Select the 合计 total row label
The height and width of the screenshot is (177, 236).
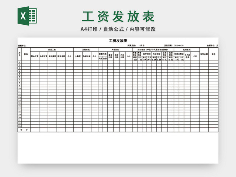[24, 130]
